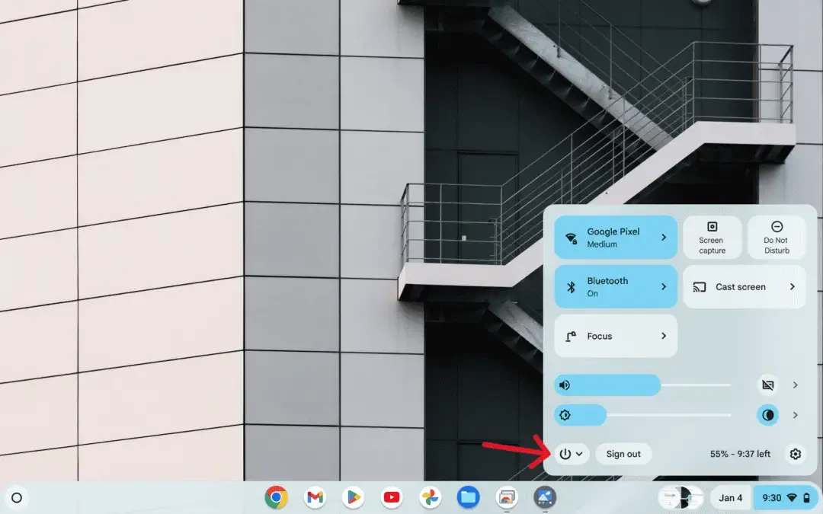
Task: Open Google Photos pinwheel icon
Action: tap(430, 497)
